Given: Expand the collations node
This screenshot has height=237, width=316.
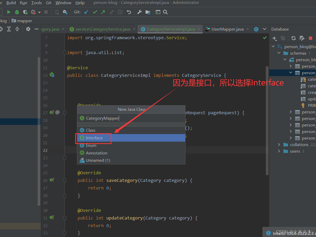Looking at the screenshot, I should 279,144.
